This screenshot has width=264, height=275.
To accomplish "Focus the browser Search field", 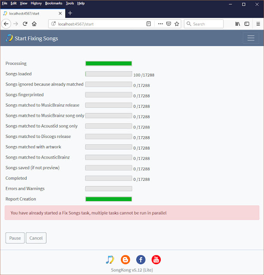I will [x=204, y=24].
